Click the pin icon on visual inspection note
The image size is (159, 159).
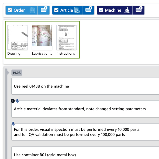click(x=13, y=123)
